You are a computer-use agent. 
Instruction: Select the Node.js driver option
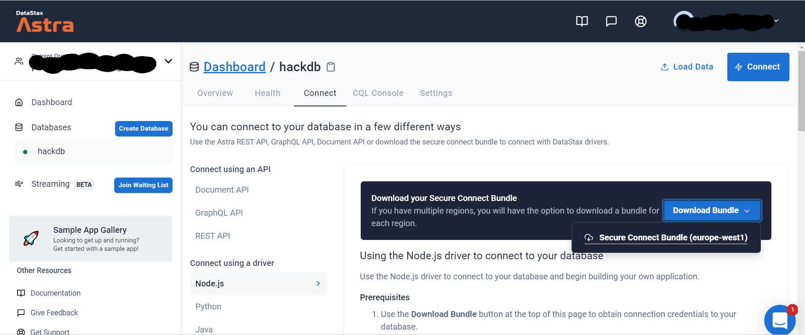tap(259, 283)
